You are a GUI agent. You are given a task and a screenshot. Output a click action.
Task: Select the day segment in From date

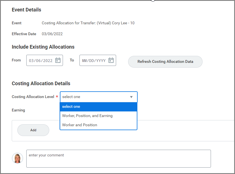pos(38,61)
